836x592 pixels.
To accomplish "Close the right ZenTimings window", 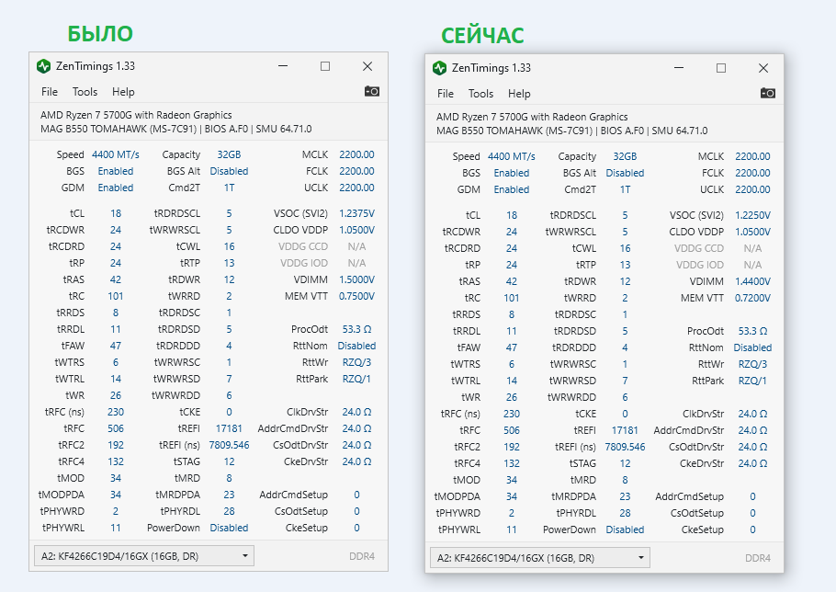I will point(763,68).
